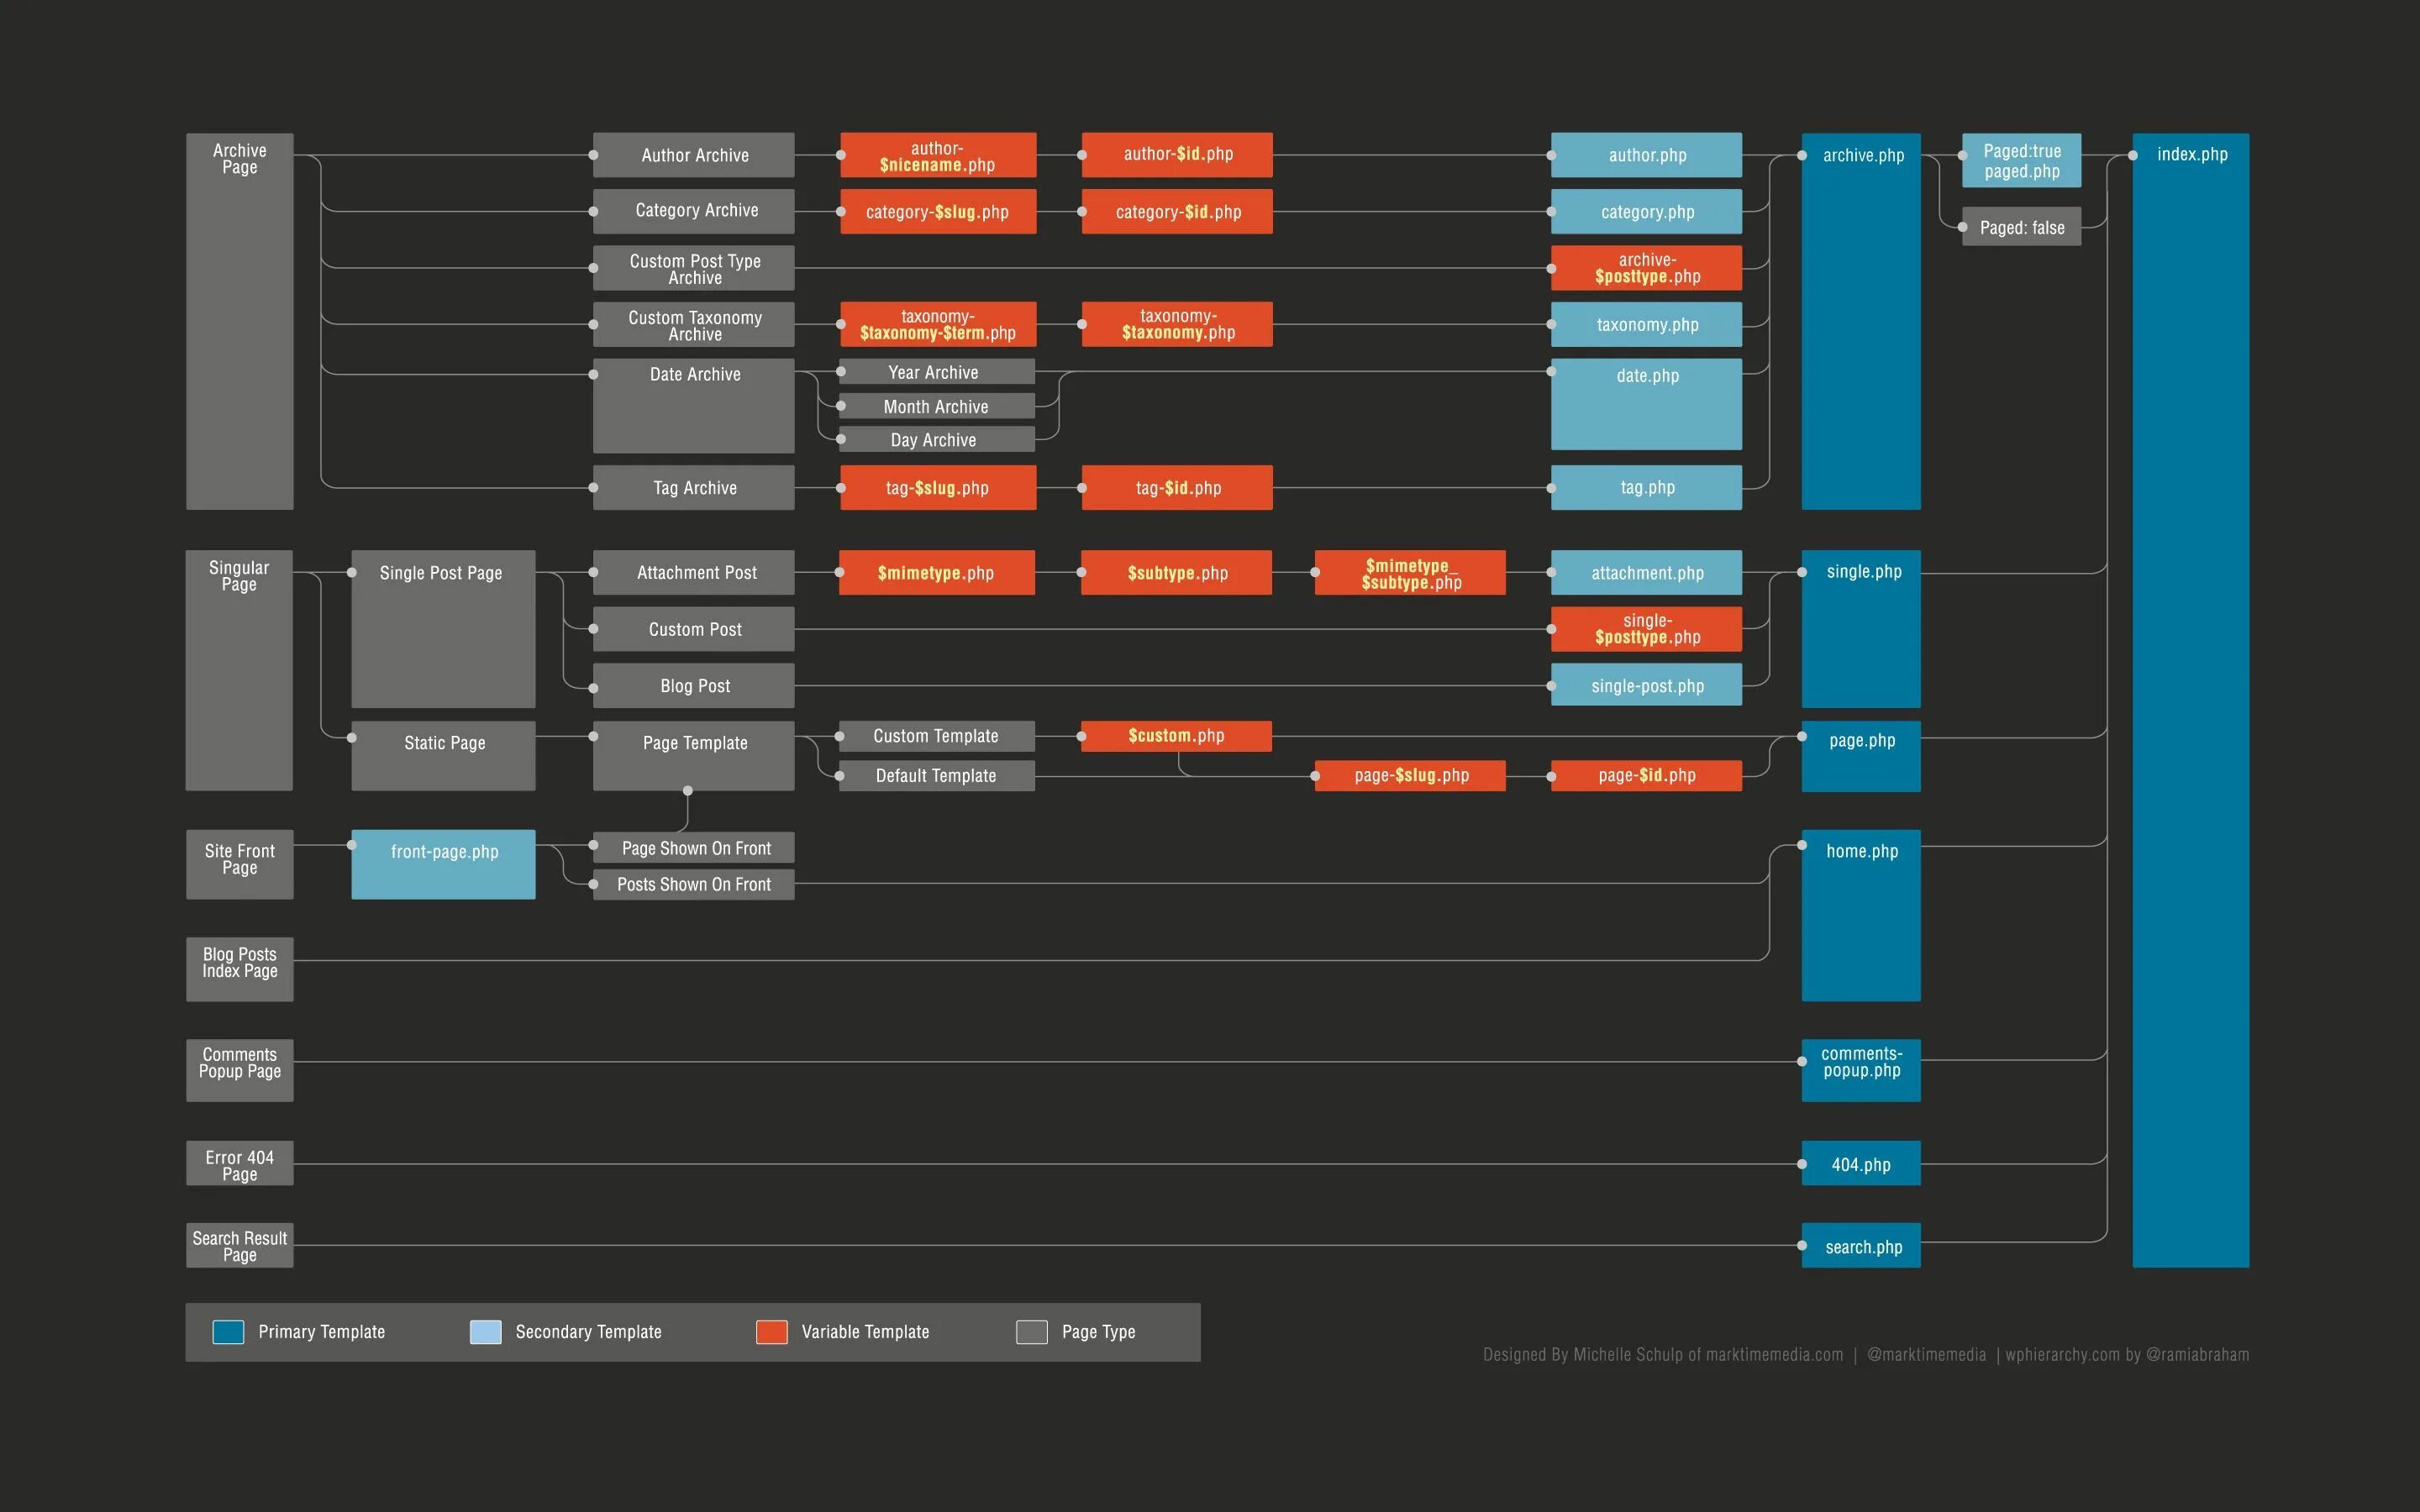The width and height of the screenshot is (2420, 1512).
Task: Expand the Date Archive sub-branches
Action: click(693, 375)
